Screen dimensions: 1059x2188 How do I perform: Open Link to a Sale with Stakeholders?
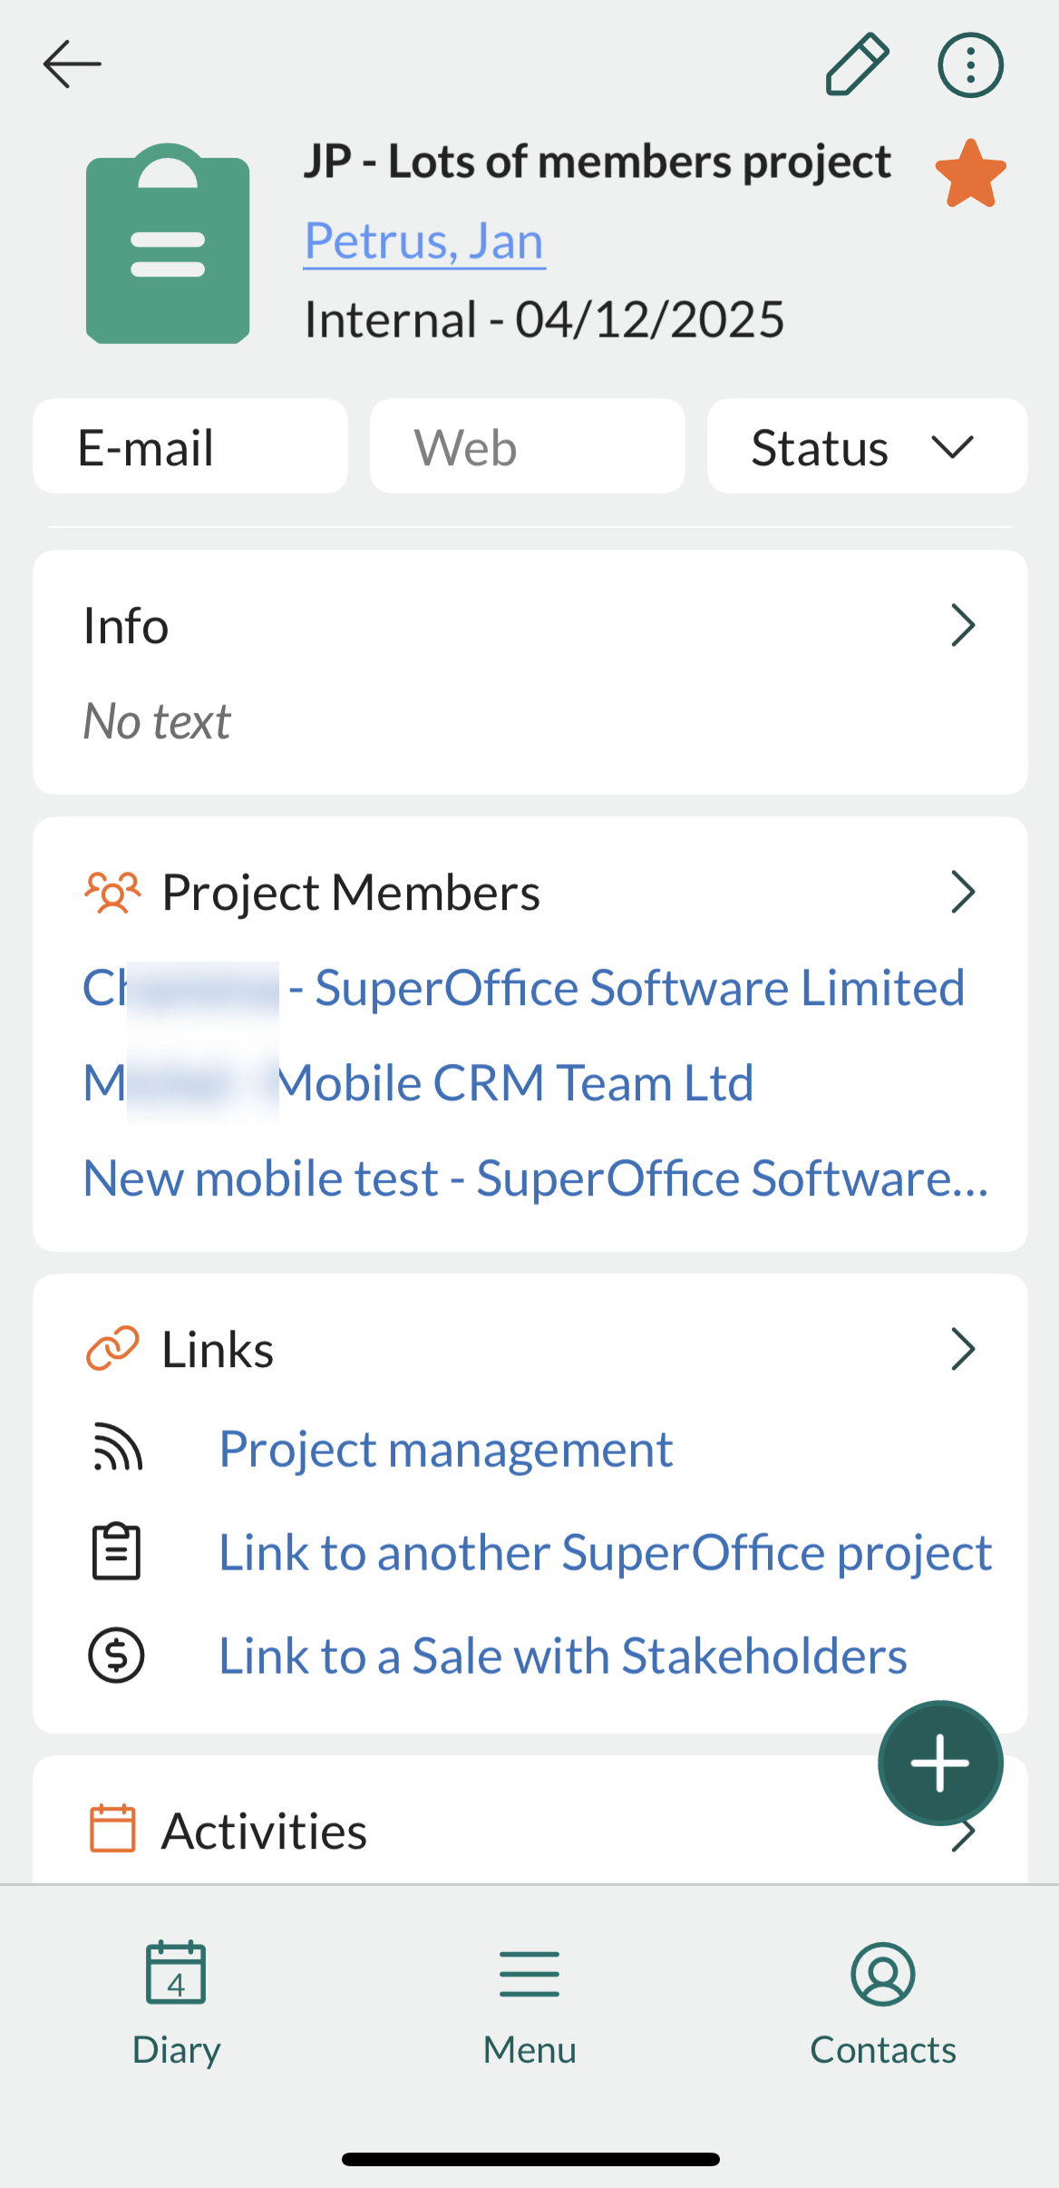coord(561,1655)
